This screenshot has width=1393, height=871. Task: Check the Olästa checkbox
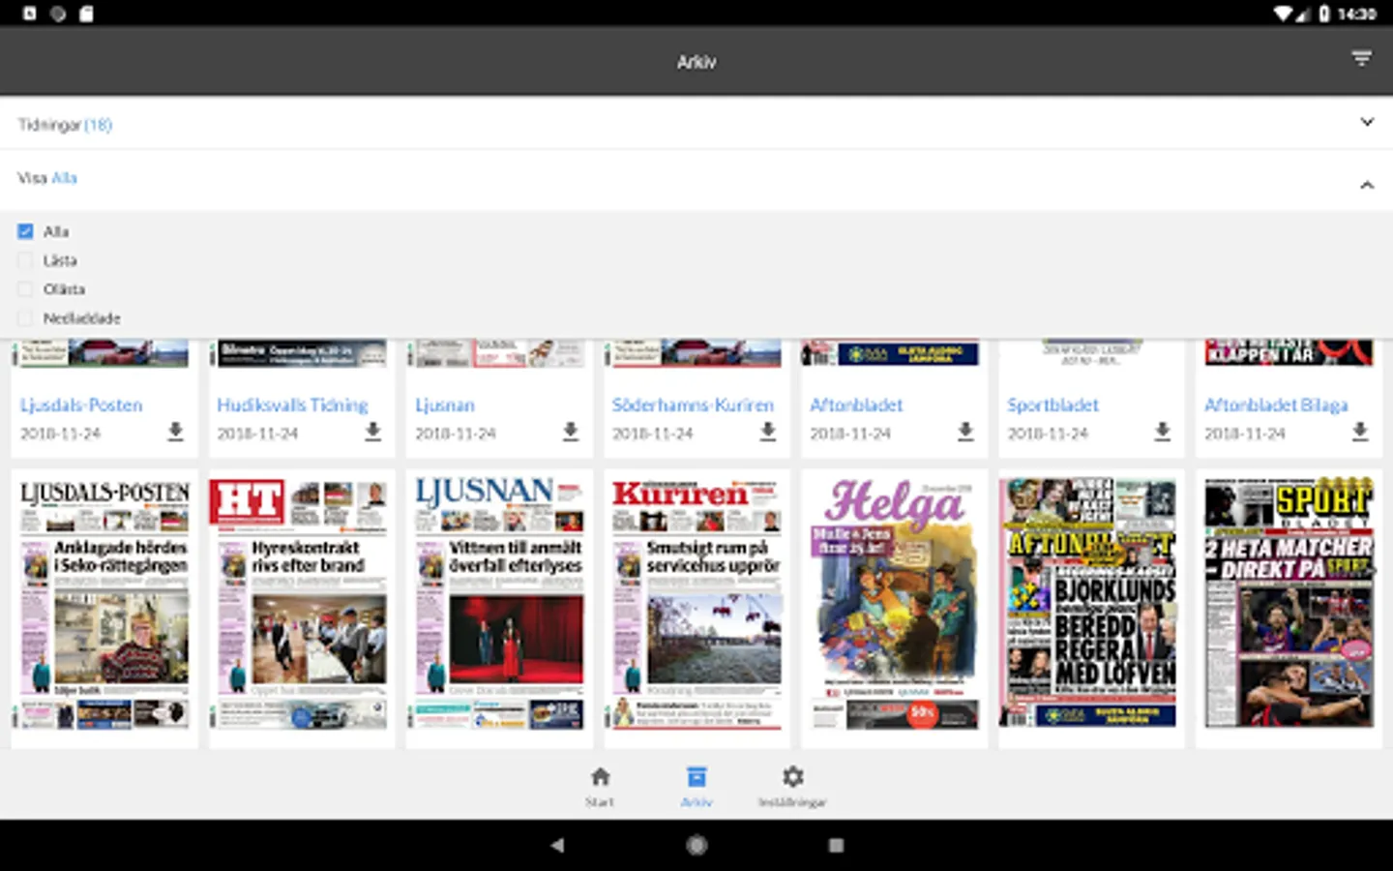click(x=25, y=288)
